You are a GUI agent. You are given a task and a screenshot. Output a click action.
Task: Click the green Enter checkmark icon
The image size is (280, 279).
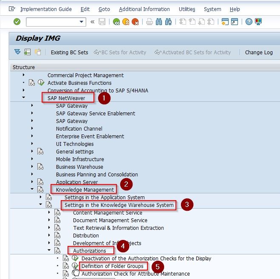(17, 22)
